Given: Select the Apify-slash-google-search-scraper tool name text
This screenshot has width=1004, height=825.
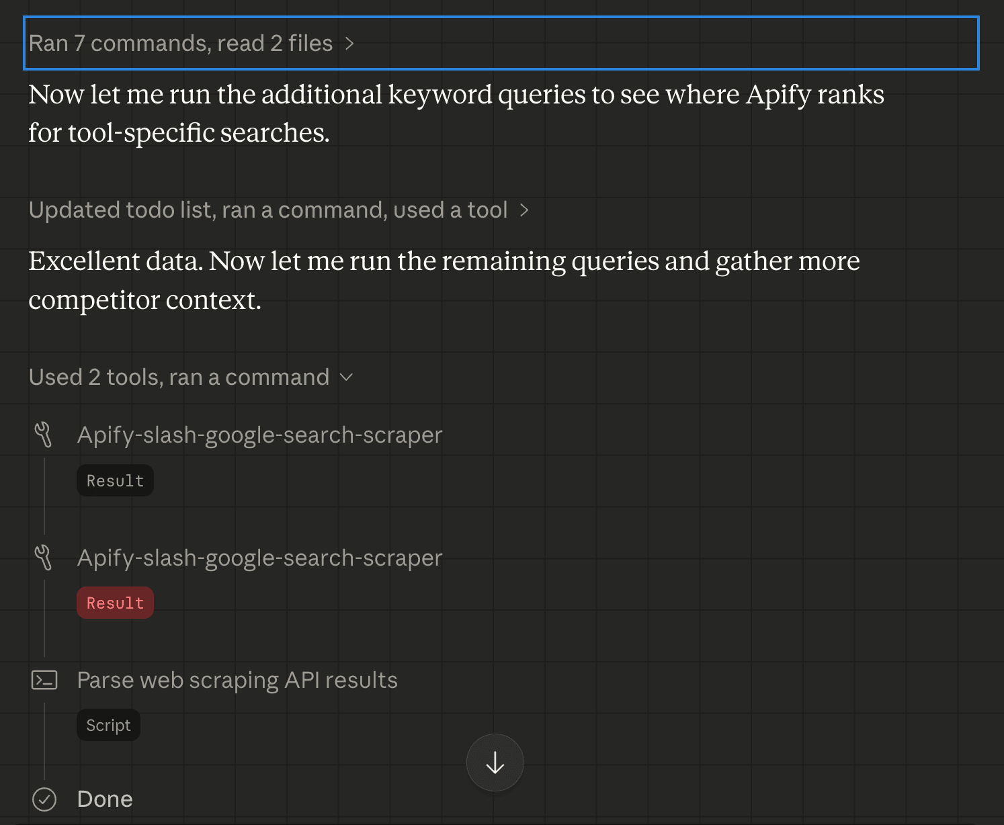Looking at the screenshot, I should (259, 434).
